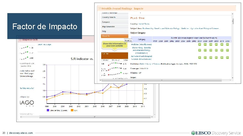Viewport: 243px width, 136px height.
Task: Click the 2011 Q1 badge in the Biochemistry row
Action: tap(222, 50)
